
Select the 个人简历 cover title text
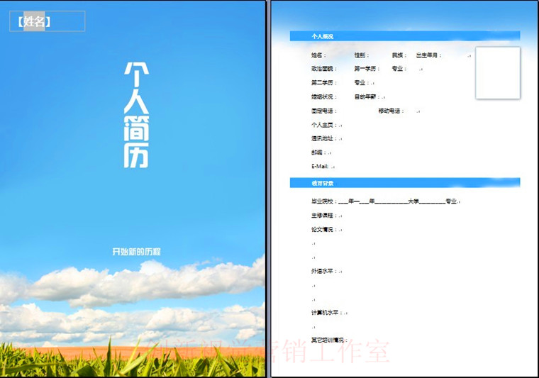(135, 115)
